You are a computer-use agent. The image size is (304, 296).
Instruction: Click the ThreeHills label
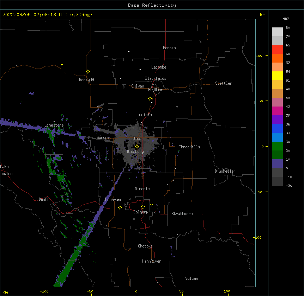[x=189, y=147]
